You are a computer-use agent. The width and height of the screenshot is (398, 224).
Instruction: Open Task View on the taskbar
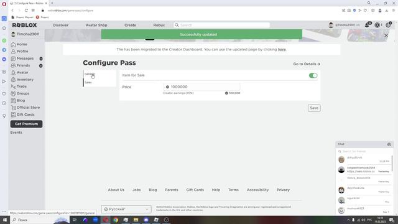75,220
